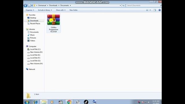This screenshot has height=104, width=185.
Task: Open the clapperboard video app on taskbar
Action: pos(61,102)
